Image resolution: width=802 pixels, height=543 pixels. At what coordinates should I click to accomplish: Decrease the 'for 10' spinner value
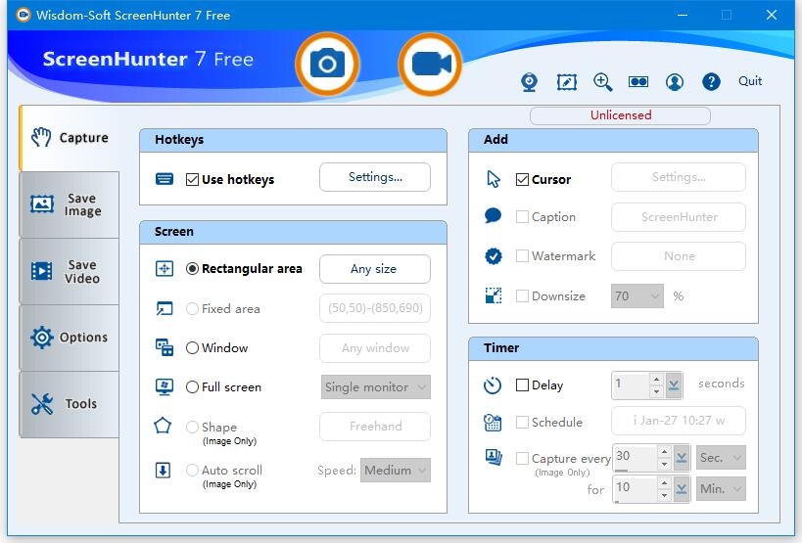click(x=664, y=495)
